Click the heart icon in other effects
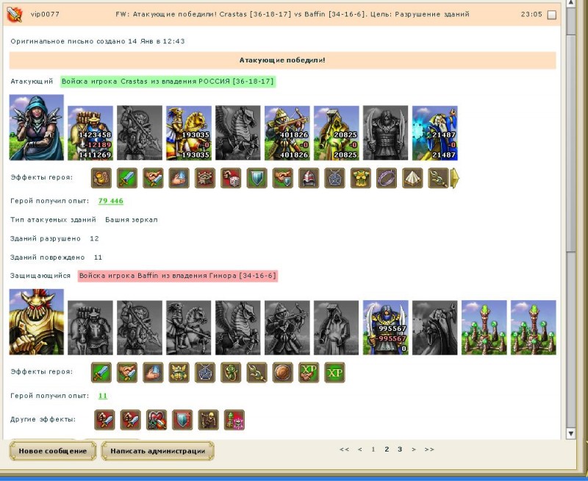 click(x=157, y=420)
